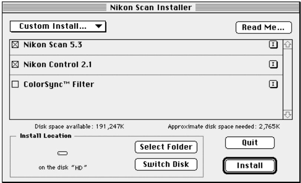Select the ColorSync Filter label

pyautogui.click(x=59, y=85)
